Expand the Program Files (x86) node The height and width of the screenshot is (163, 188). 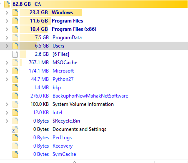[7, 29]
